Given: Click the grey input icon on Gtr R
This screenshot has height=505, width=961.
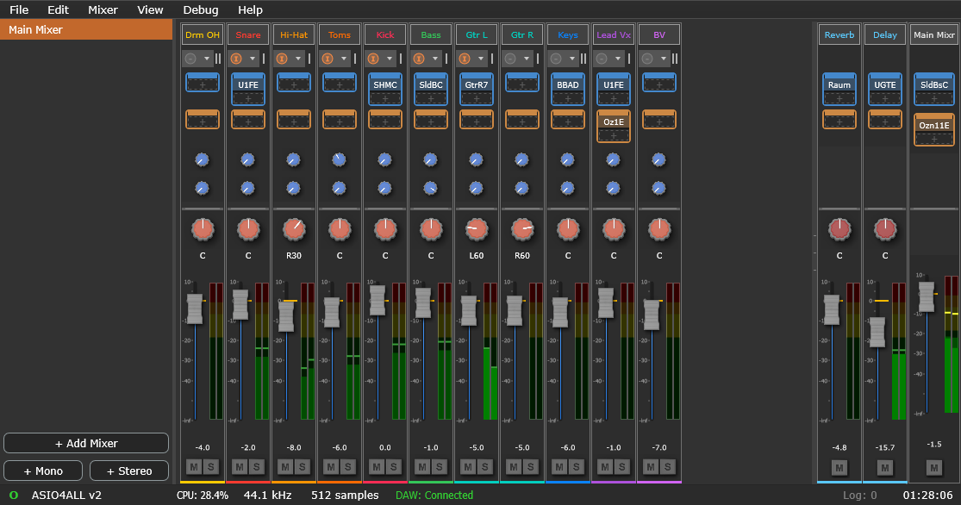Looking at the screenshot, I should click(510, 59).
